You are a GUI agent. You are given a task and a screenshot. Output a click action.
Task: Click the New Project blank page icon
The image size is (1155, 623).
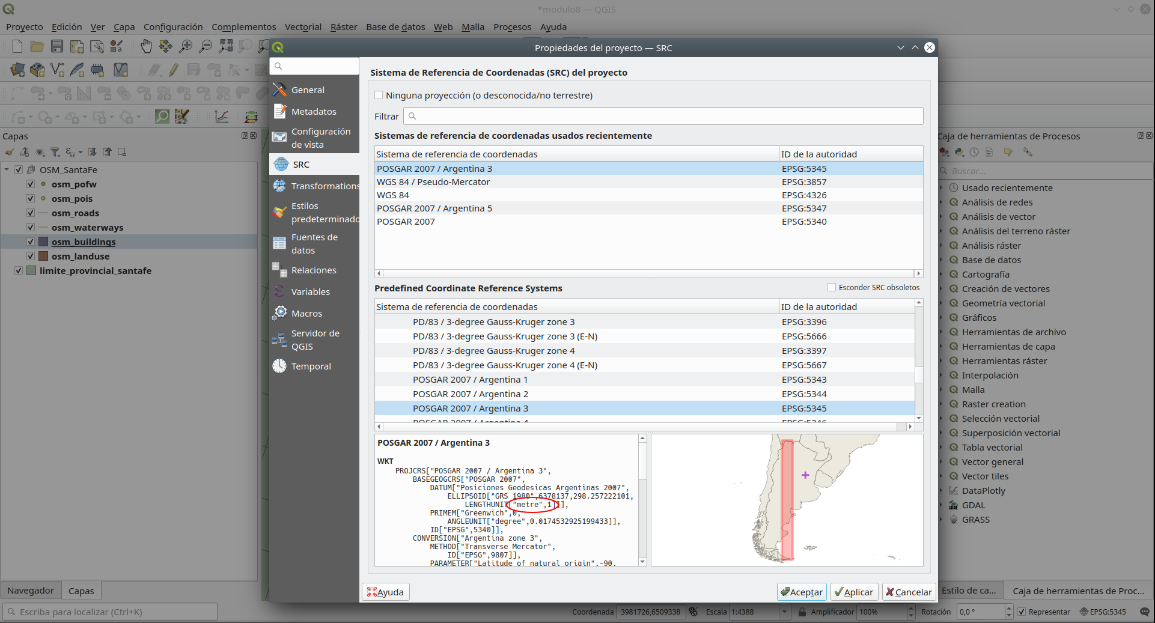click(x=17, y=46)
